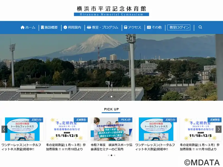Select the second PICK UP pagination dot

(111, 155)
